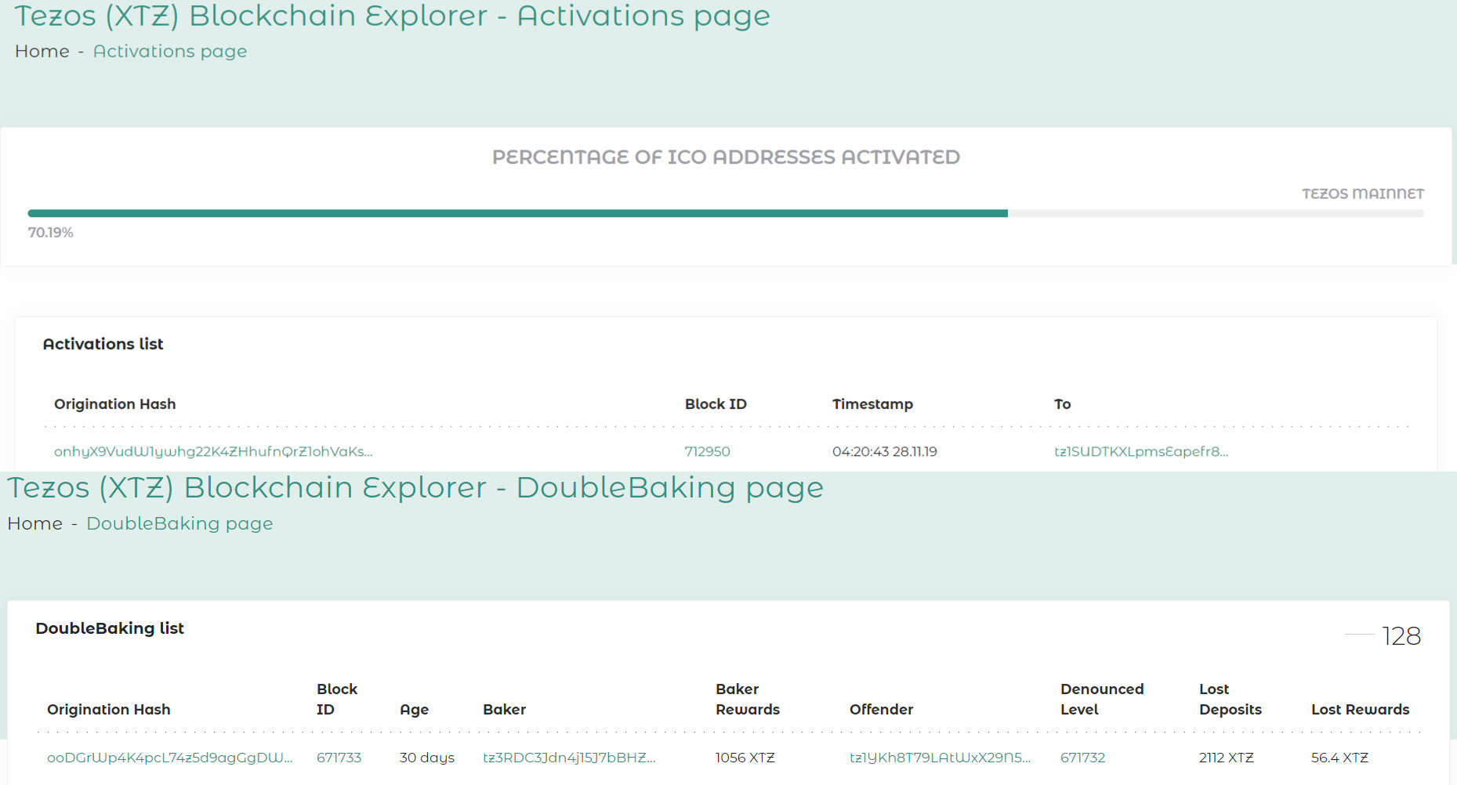This screenshot has width=1457, height=785.
Task: Click the TEZOS MAINNET label
Action: (x=1363, y=194)
